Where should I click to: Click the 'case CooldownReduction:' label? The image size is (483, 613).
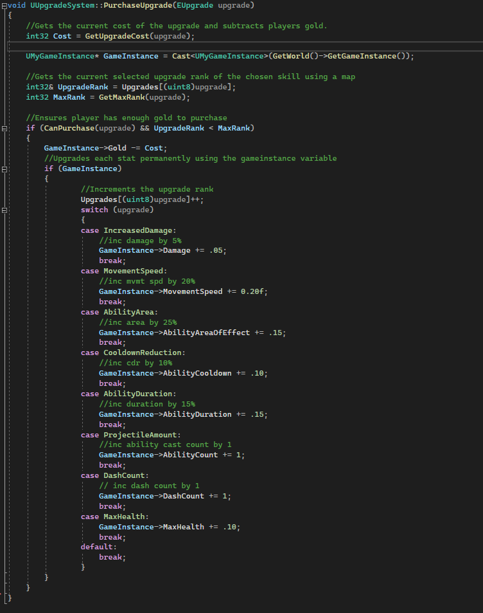pyautogui.click(x=133, y=352)
